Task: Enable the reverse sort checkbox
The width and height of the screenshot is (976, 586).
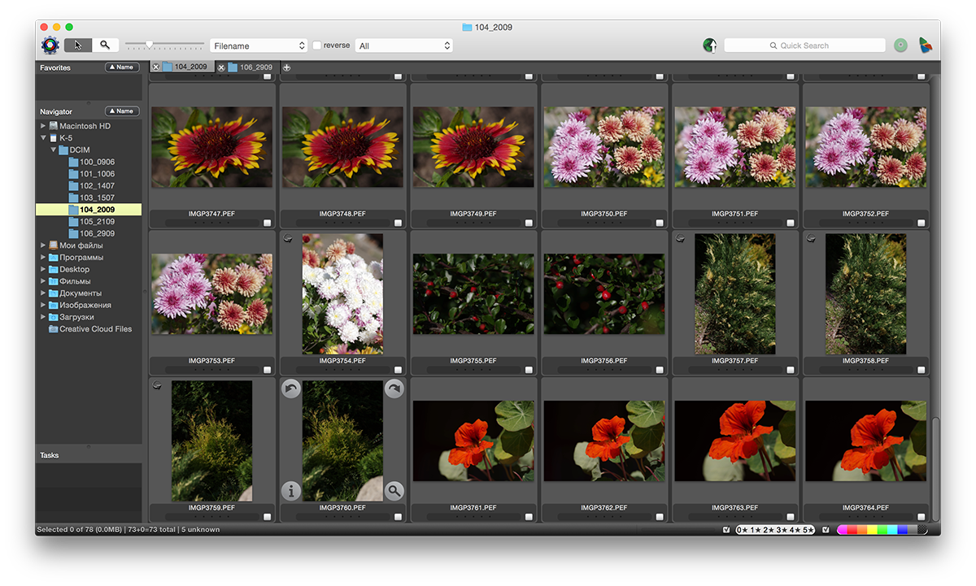Action: (317, 46)
